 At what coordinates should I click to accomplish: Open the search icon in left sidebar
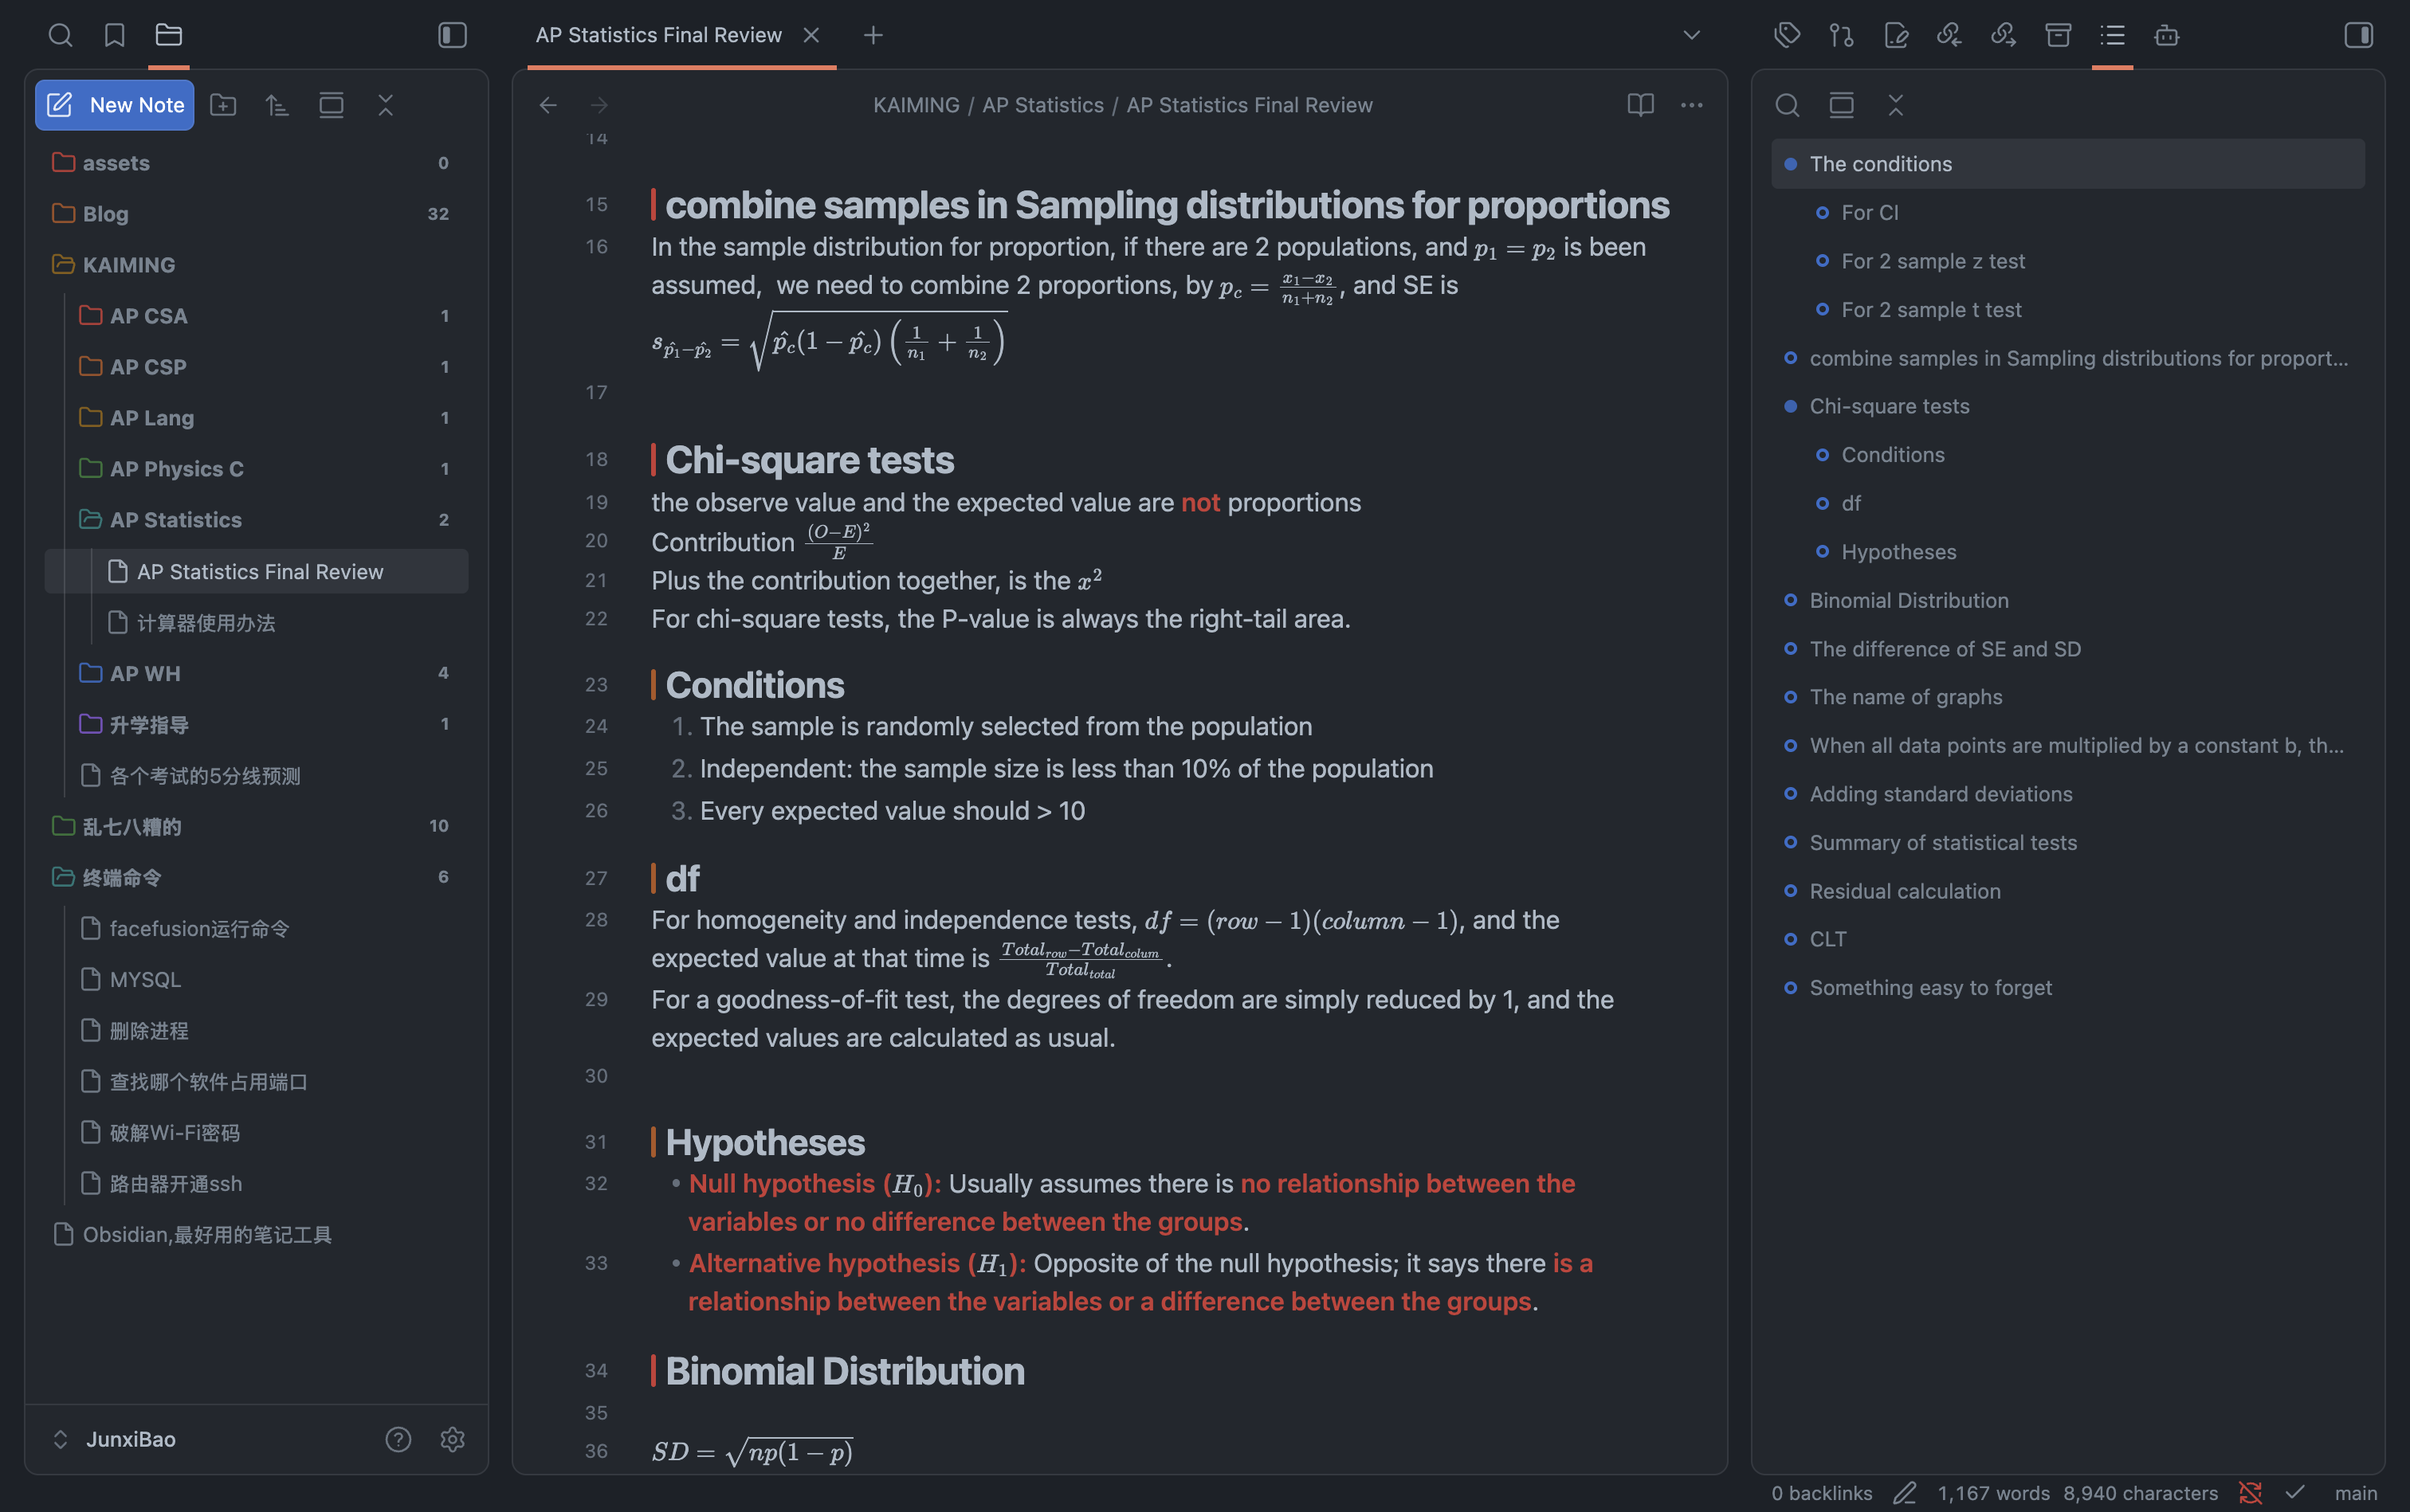60,36
